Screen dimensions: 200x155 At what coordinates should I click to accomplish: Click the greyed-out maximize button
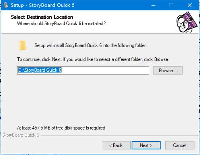171,5
